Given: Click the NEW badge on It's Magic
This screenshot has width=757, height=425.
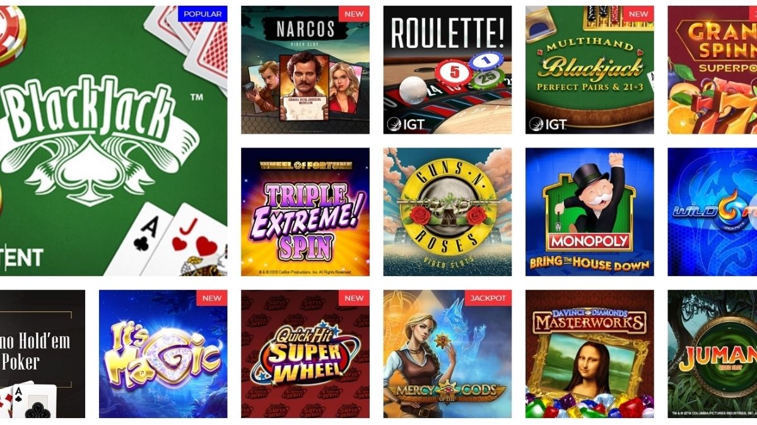Looking at the screenshot, I should 212,298.
